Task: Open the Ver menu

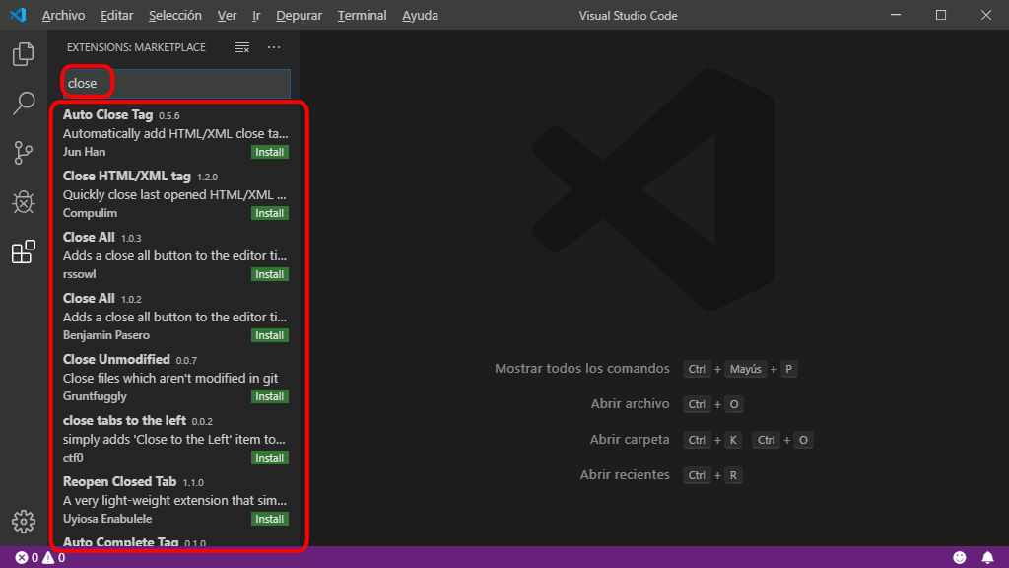Action: pos(227,16)
